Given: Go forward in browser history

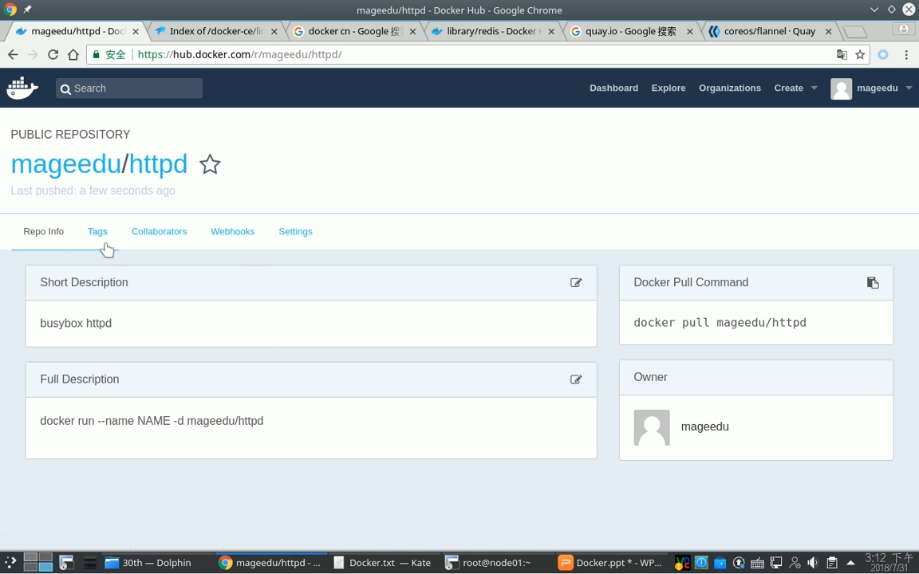Looking at the screenshot, I should 33,54.
